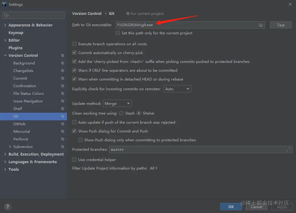Toggle the detached HEAD commit warning checkbox
The width and height of the screenshot is (296, 213).
tap(74, 79)
